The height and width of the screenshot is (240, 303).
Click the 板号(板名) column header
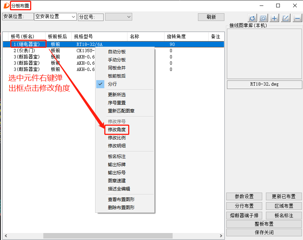pyautogui.click(x=27, y=36)
